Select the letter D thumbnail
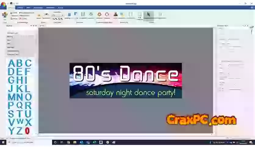Screen dimensions: 255x147 pyautogui.click(x=11, y=71)
